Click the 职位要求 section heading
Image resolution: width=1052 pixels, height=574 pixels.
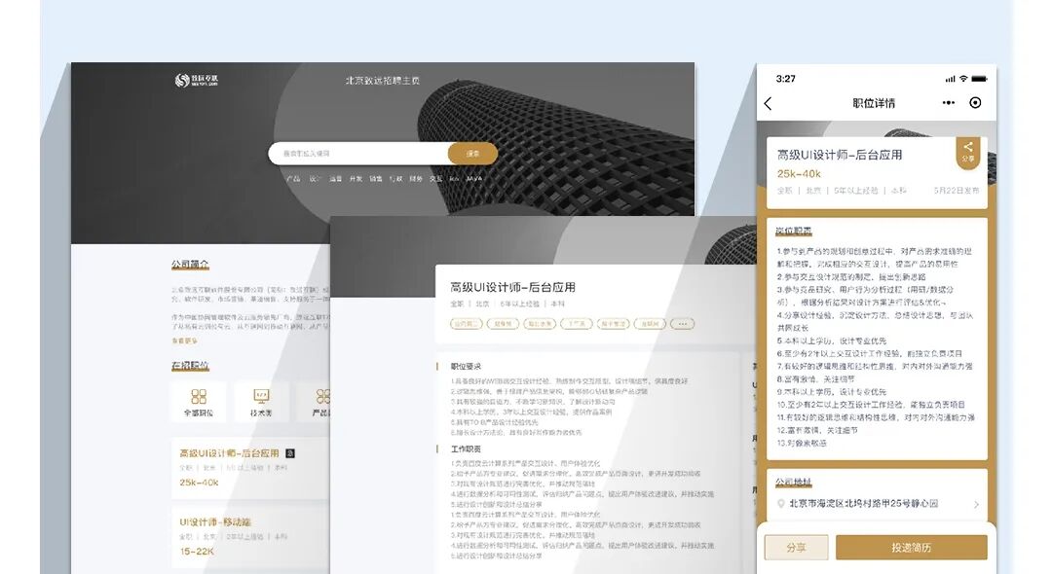click(466, 367)
